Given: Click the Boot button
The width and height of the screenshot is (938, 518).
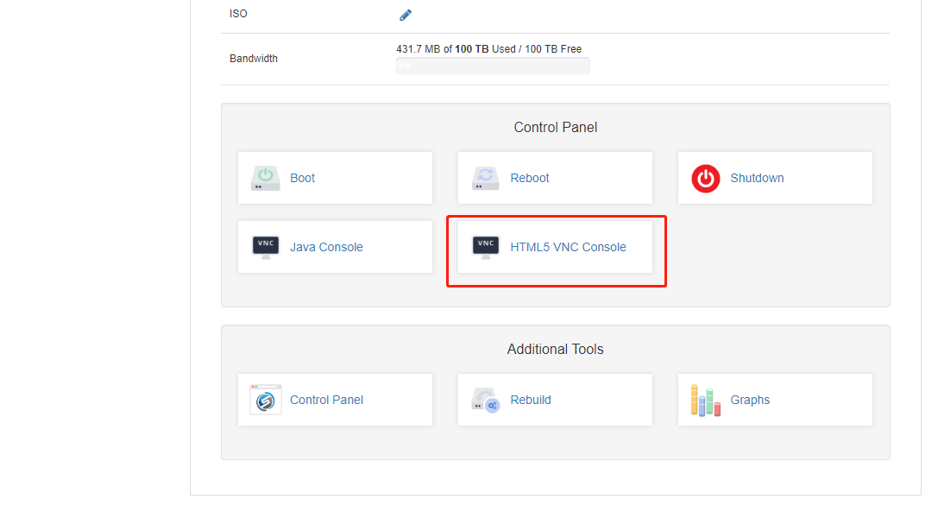Looking at the screenshot, I should click(x=302, y=177).
